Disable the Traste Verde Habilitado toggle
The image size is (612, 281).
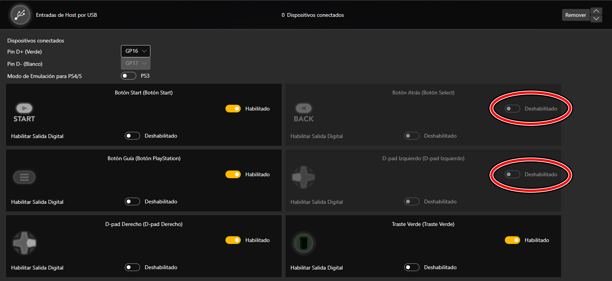pyautogui.click(x=512, y=240)
